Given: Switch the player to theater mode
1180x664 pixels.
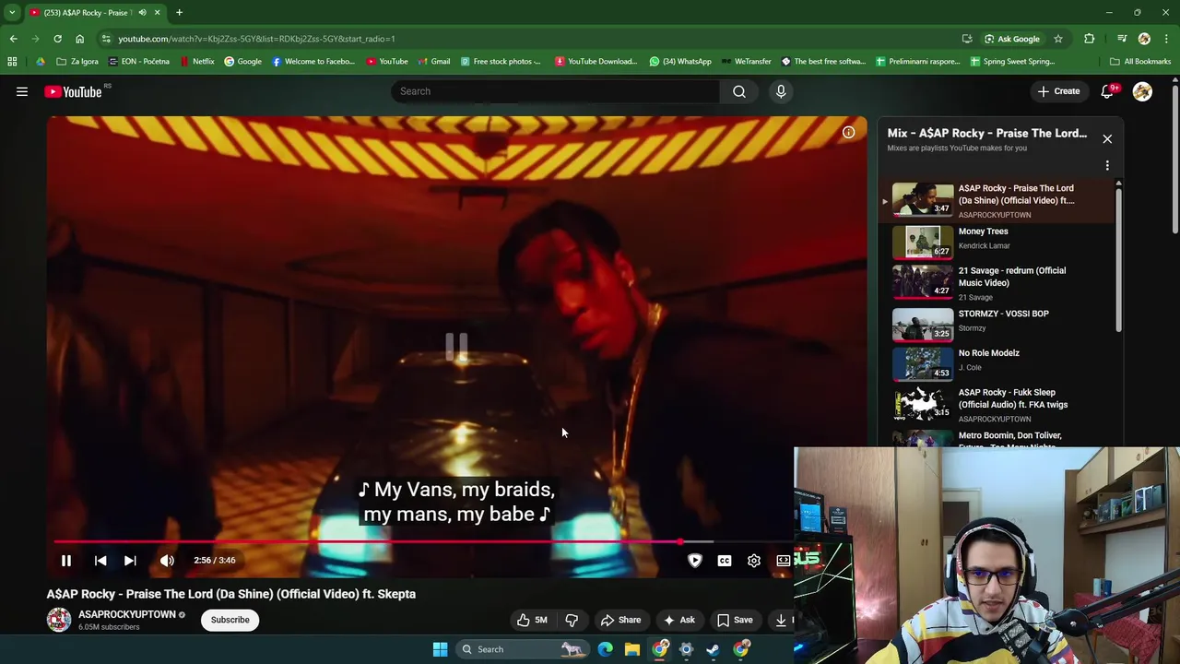Looking at the screenshot, I should pos(784,561).
